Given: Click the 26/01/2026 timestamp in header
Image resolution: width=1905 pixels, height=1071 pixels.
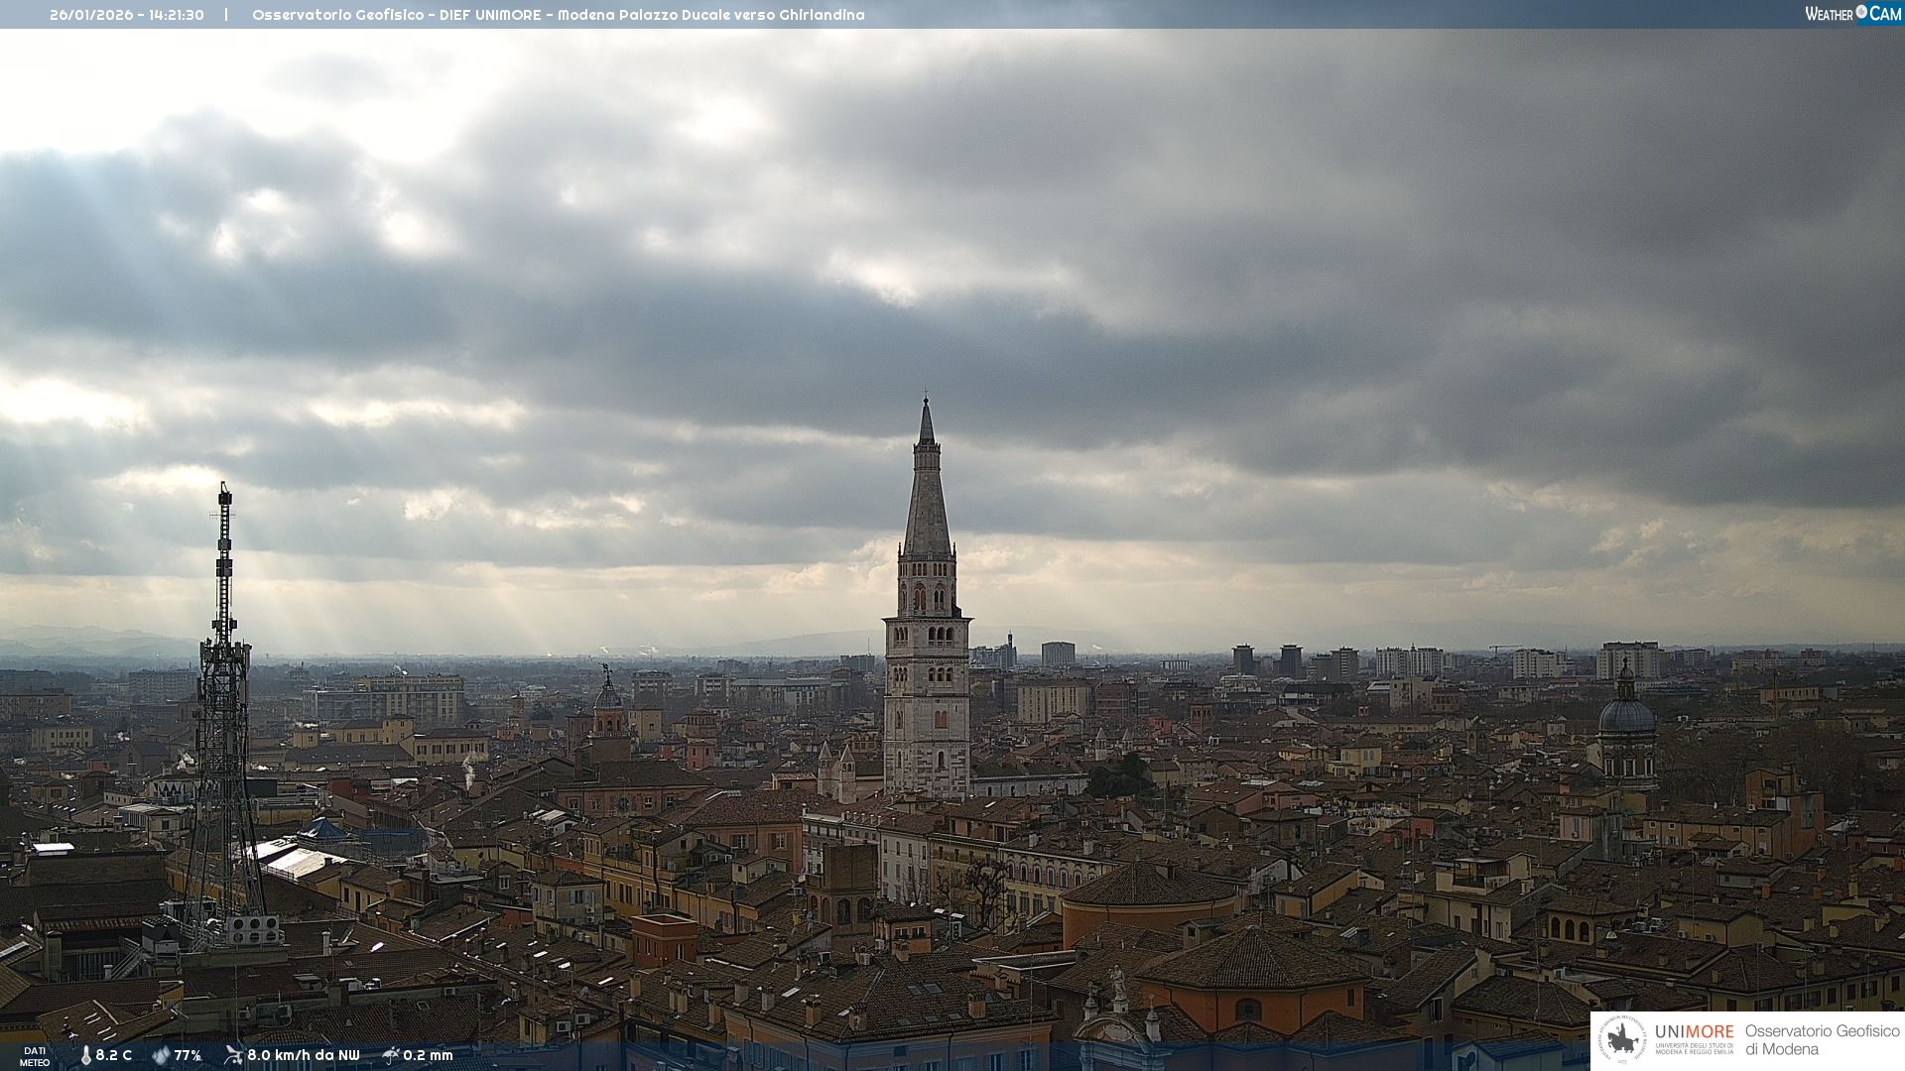Looking at the screenshot, I should click(x=126, y=15).
